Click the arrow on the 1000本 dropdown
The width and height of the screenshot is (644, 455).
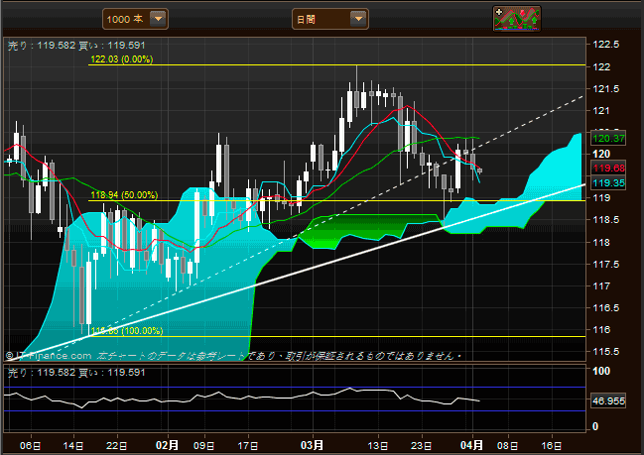click(158, 19)
